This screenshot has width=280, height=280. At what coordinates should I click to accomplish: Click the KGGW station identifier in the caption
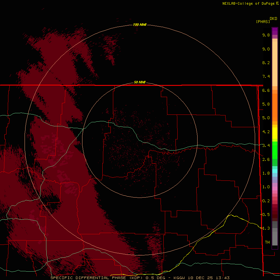[x=179, y=278]
